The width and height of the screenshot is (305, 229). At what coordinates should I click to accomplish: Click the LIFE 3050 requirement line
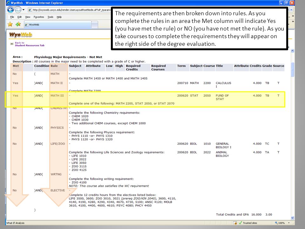click(x=78, y=163)
